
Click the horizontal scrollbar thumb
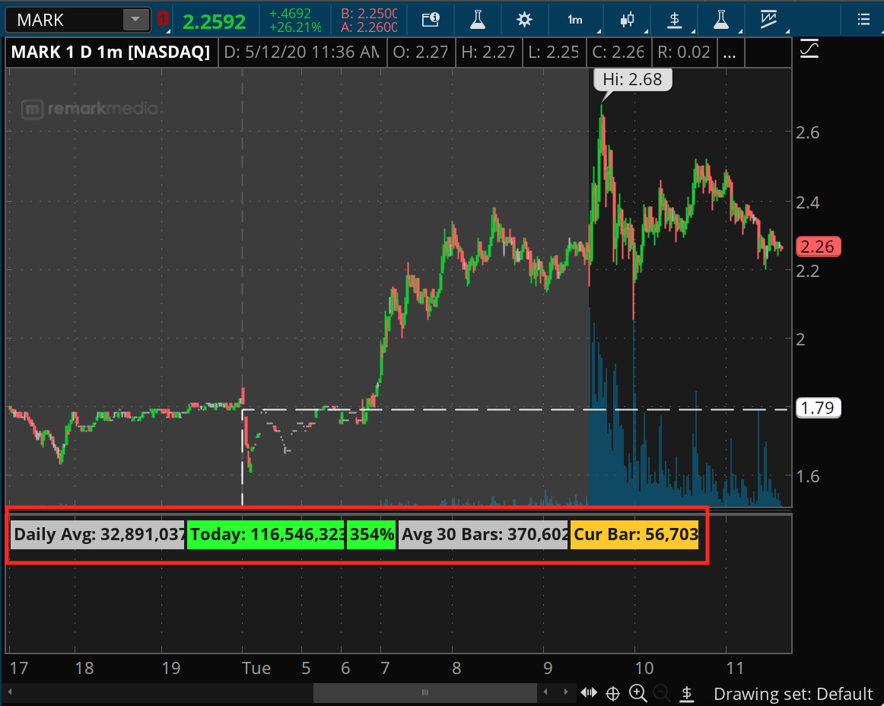click(425, 692)
